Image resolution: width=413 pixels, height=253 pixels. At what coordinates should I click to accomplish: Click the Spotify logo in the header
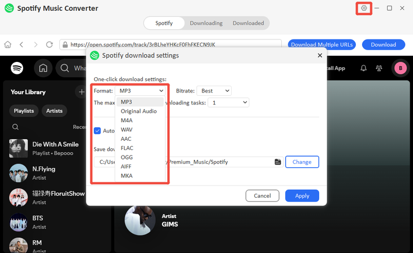[17, 68]
